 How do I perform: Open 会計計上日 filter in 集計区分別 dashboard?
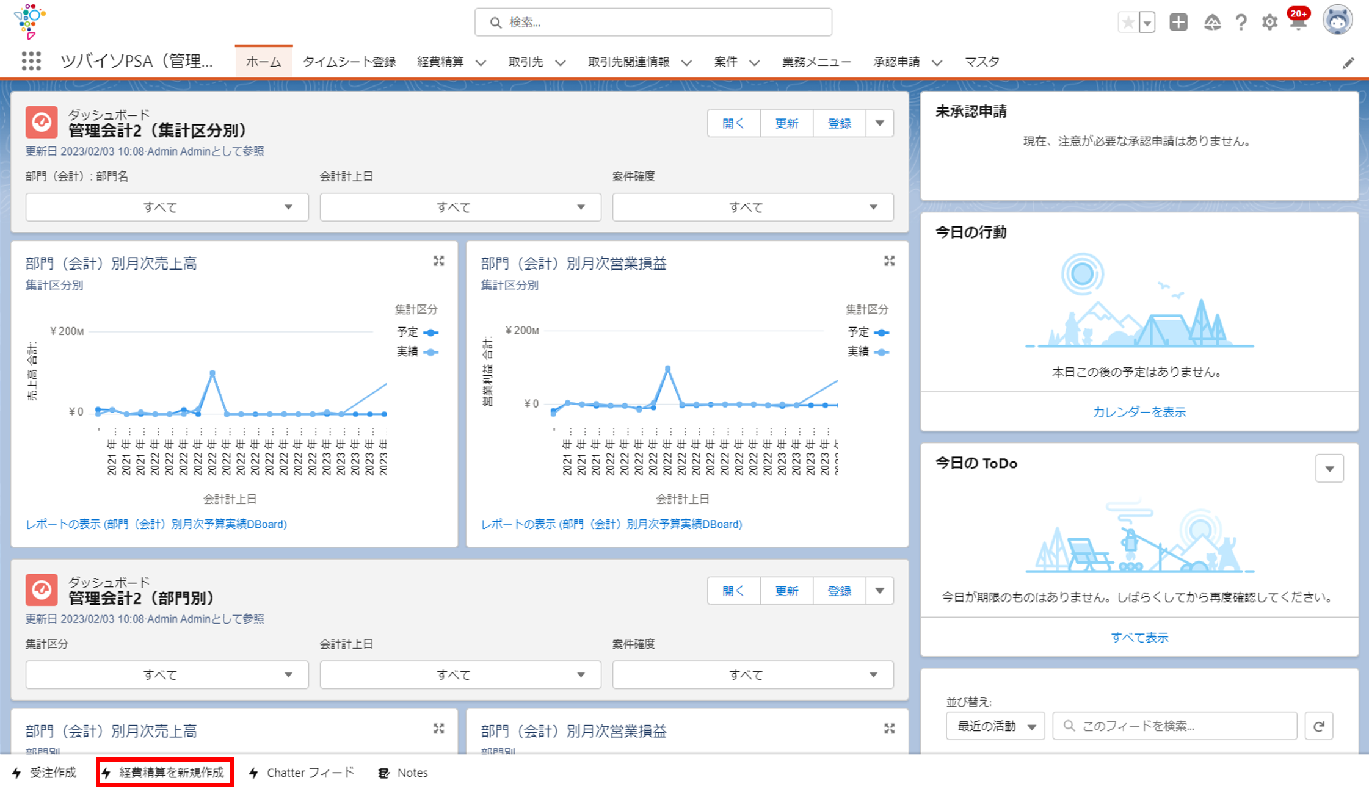tap(460, 207)
